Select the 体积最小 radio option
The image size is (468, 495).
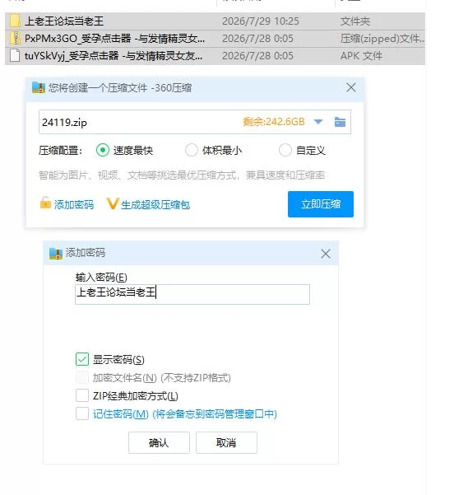tap(192, 150)
